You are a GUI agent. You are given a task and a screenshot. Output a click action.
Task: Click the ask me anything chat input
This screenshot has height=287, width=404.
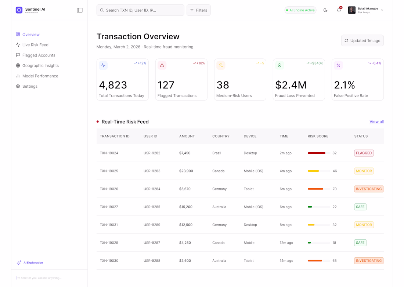point(49,278)
